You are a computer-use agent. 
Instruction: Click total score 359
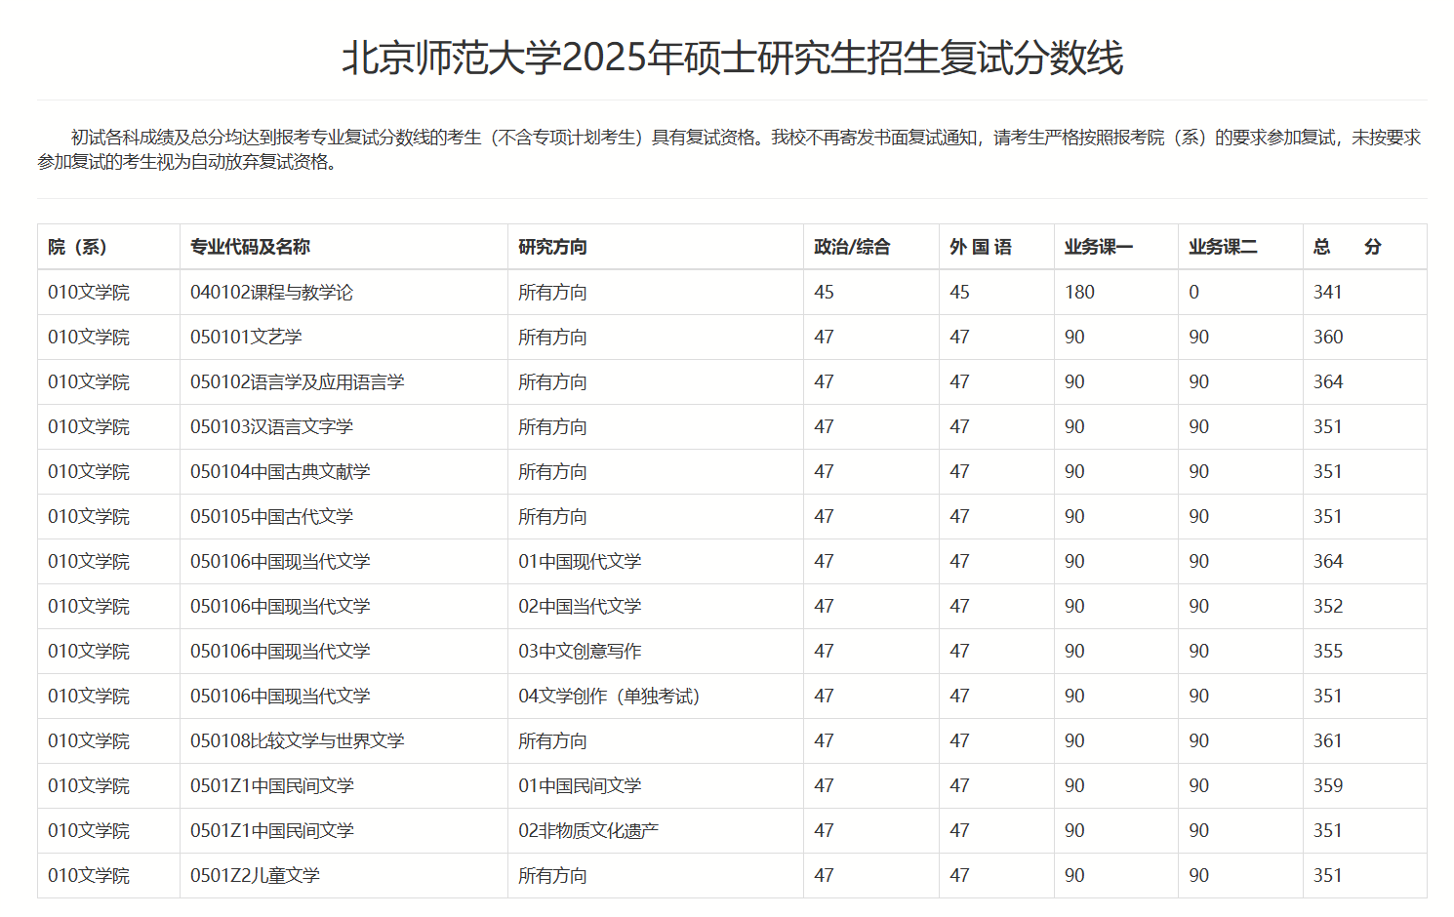click(1328, 785)
